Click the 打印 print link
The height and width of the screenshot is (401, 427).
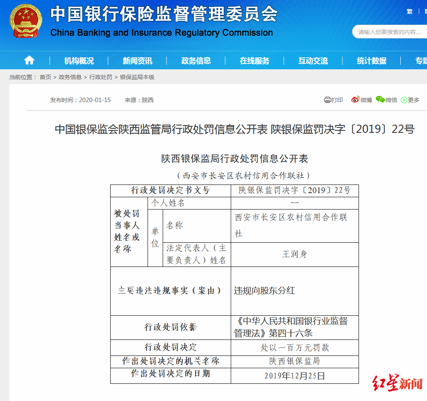coord(337,100)
